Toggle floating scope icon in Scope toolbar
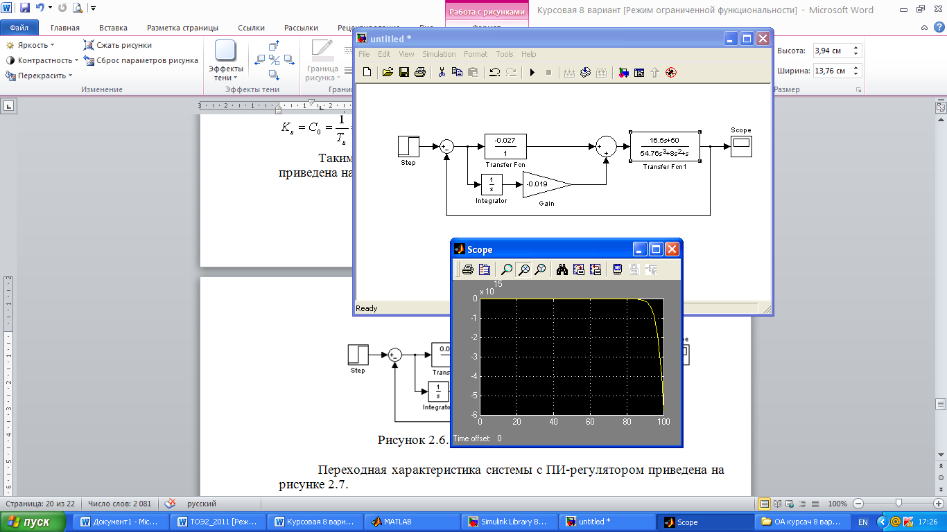 click(617, 269)
